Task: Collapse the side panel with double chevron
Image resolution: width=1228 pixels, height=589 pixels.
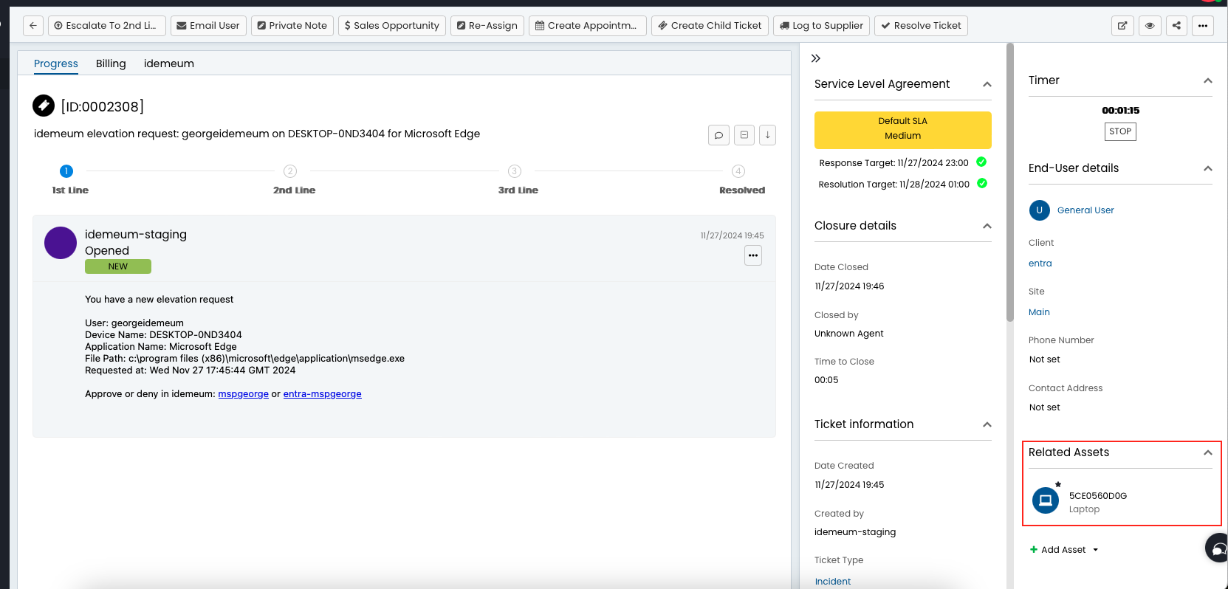Action: tap(816, 58)
